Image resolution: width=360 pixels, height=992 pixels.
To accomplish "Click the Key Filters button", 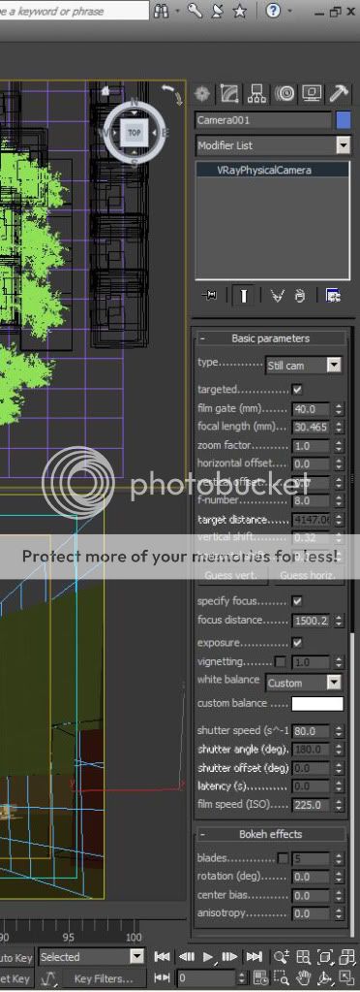I will point(103,978).
